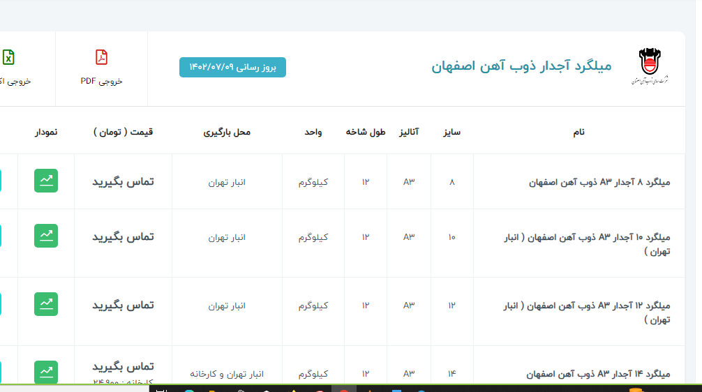Screen dimensions: 702x392
Task: Click the PDF export icon
Action: point(101,58)
